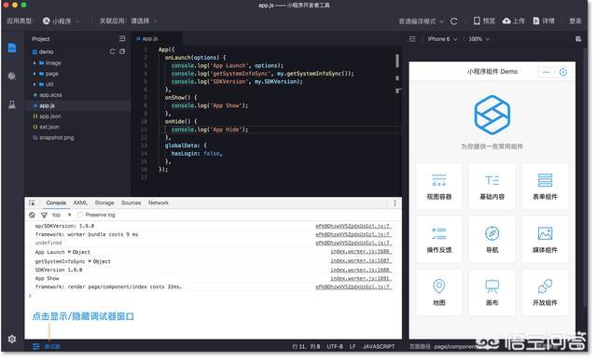Click the JAVASCRIPT language mode in status bar
Viewport: 597px width, 362px height.
(379, 347)
